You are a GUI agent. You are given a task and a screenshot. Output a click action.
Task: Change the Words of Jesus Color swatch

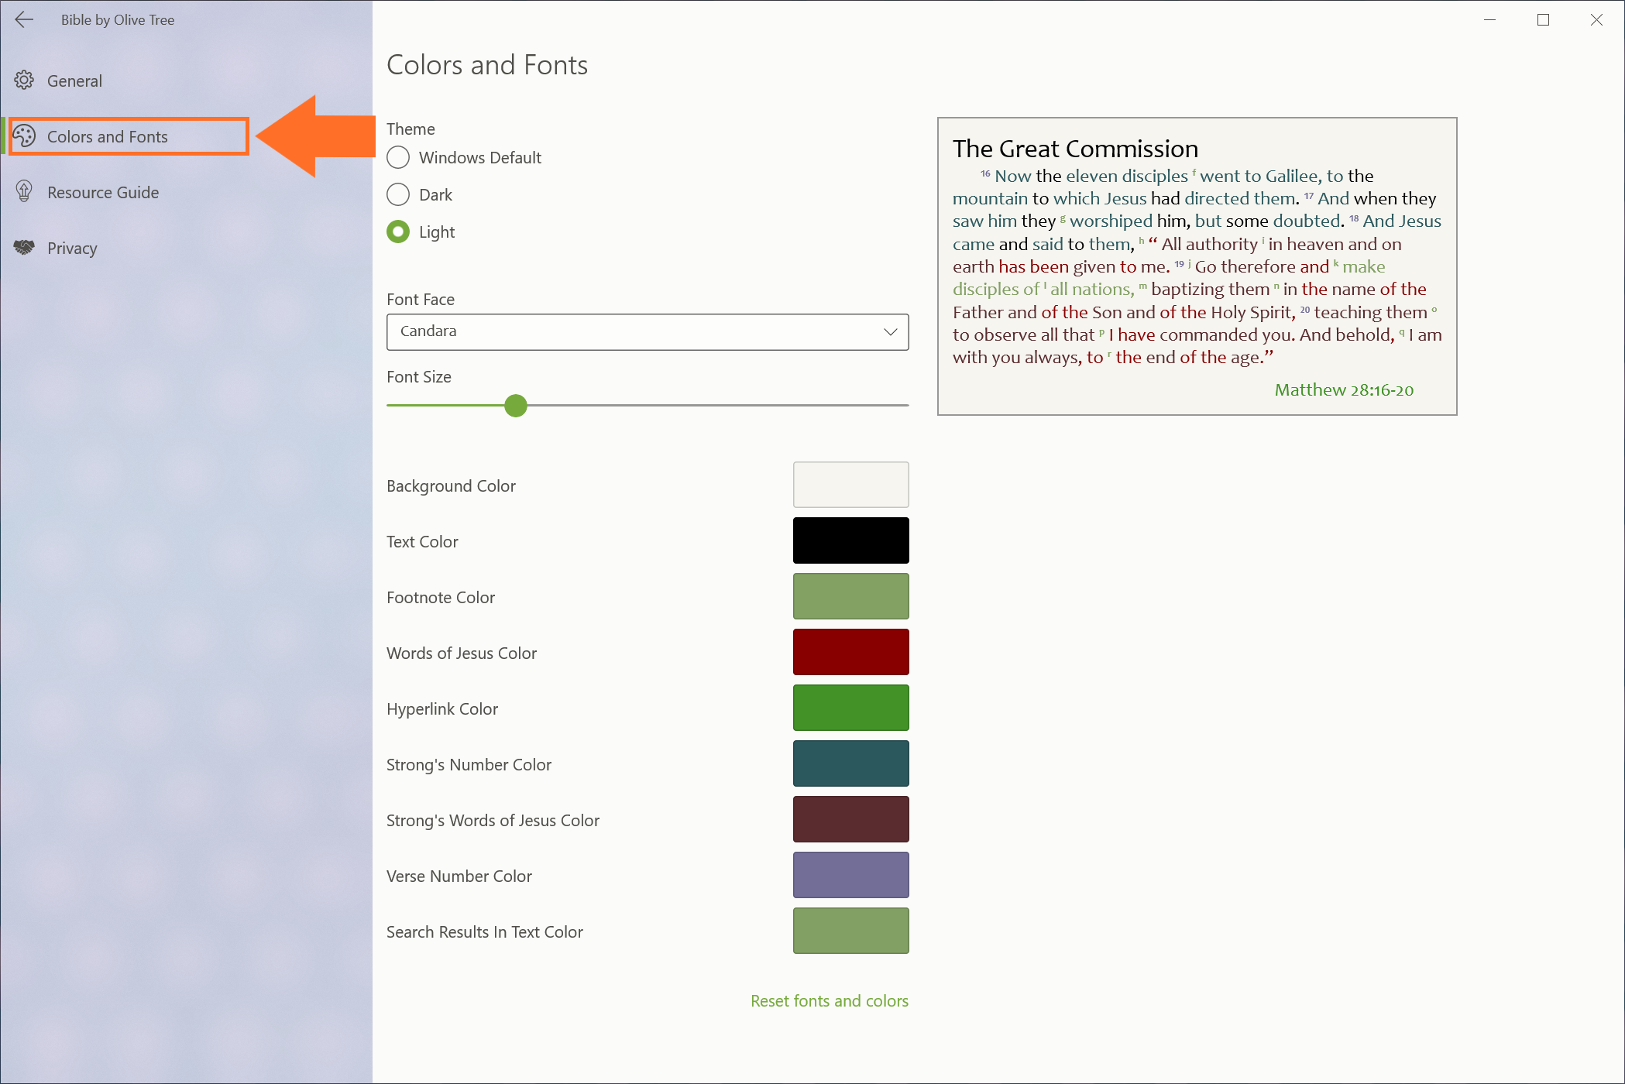tap(850, 652)
